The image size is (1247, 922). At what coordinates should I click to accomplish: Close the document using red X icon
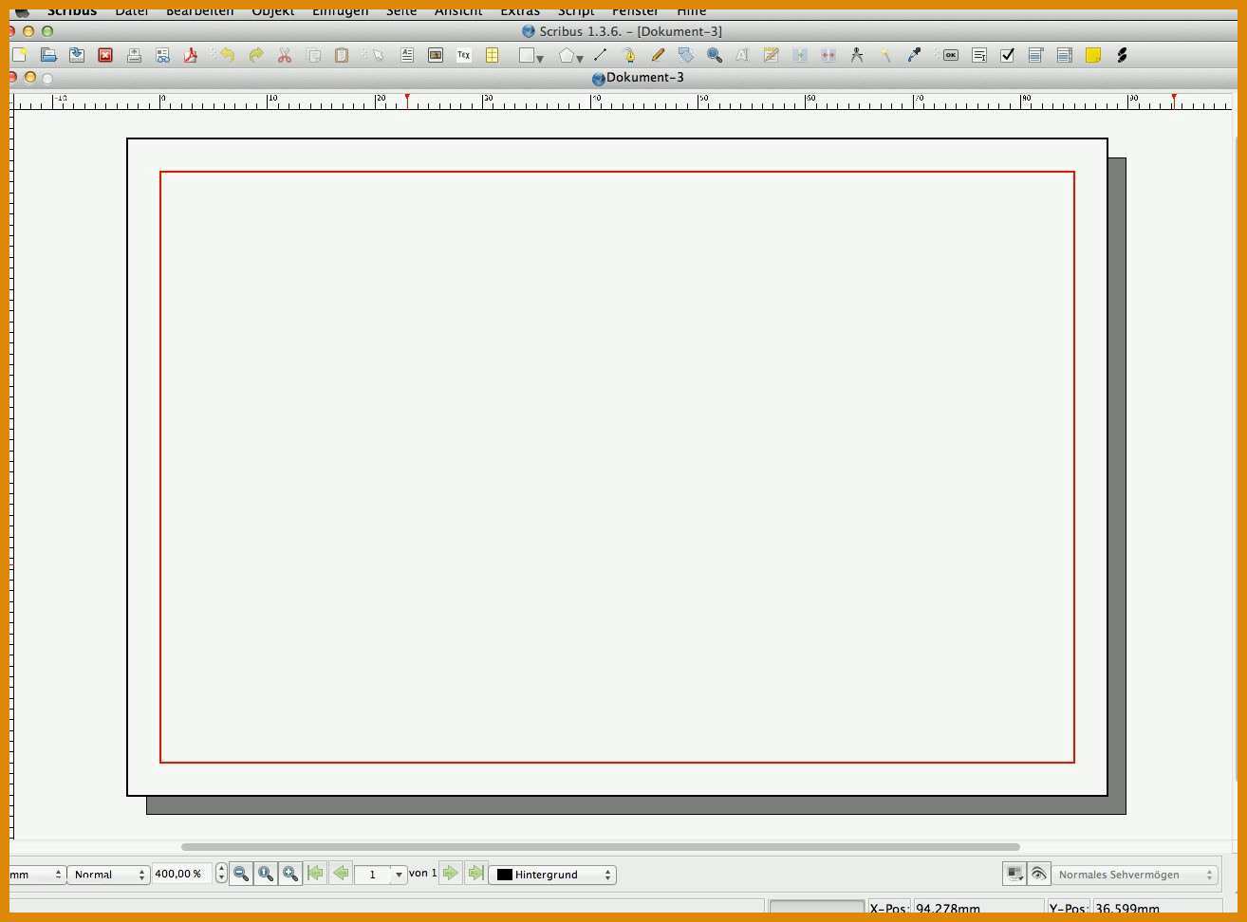tap(105, 55)
